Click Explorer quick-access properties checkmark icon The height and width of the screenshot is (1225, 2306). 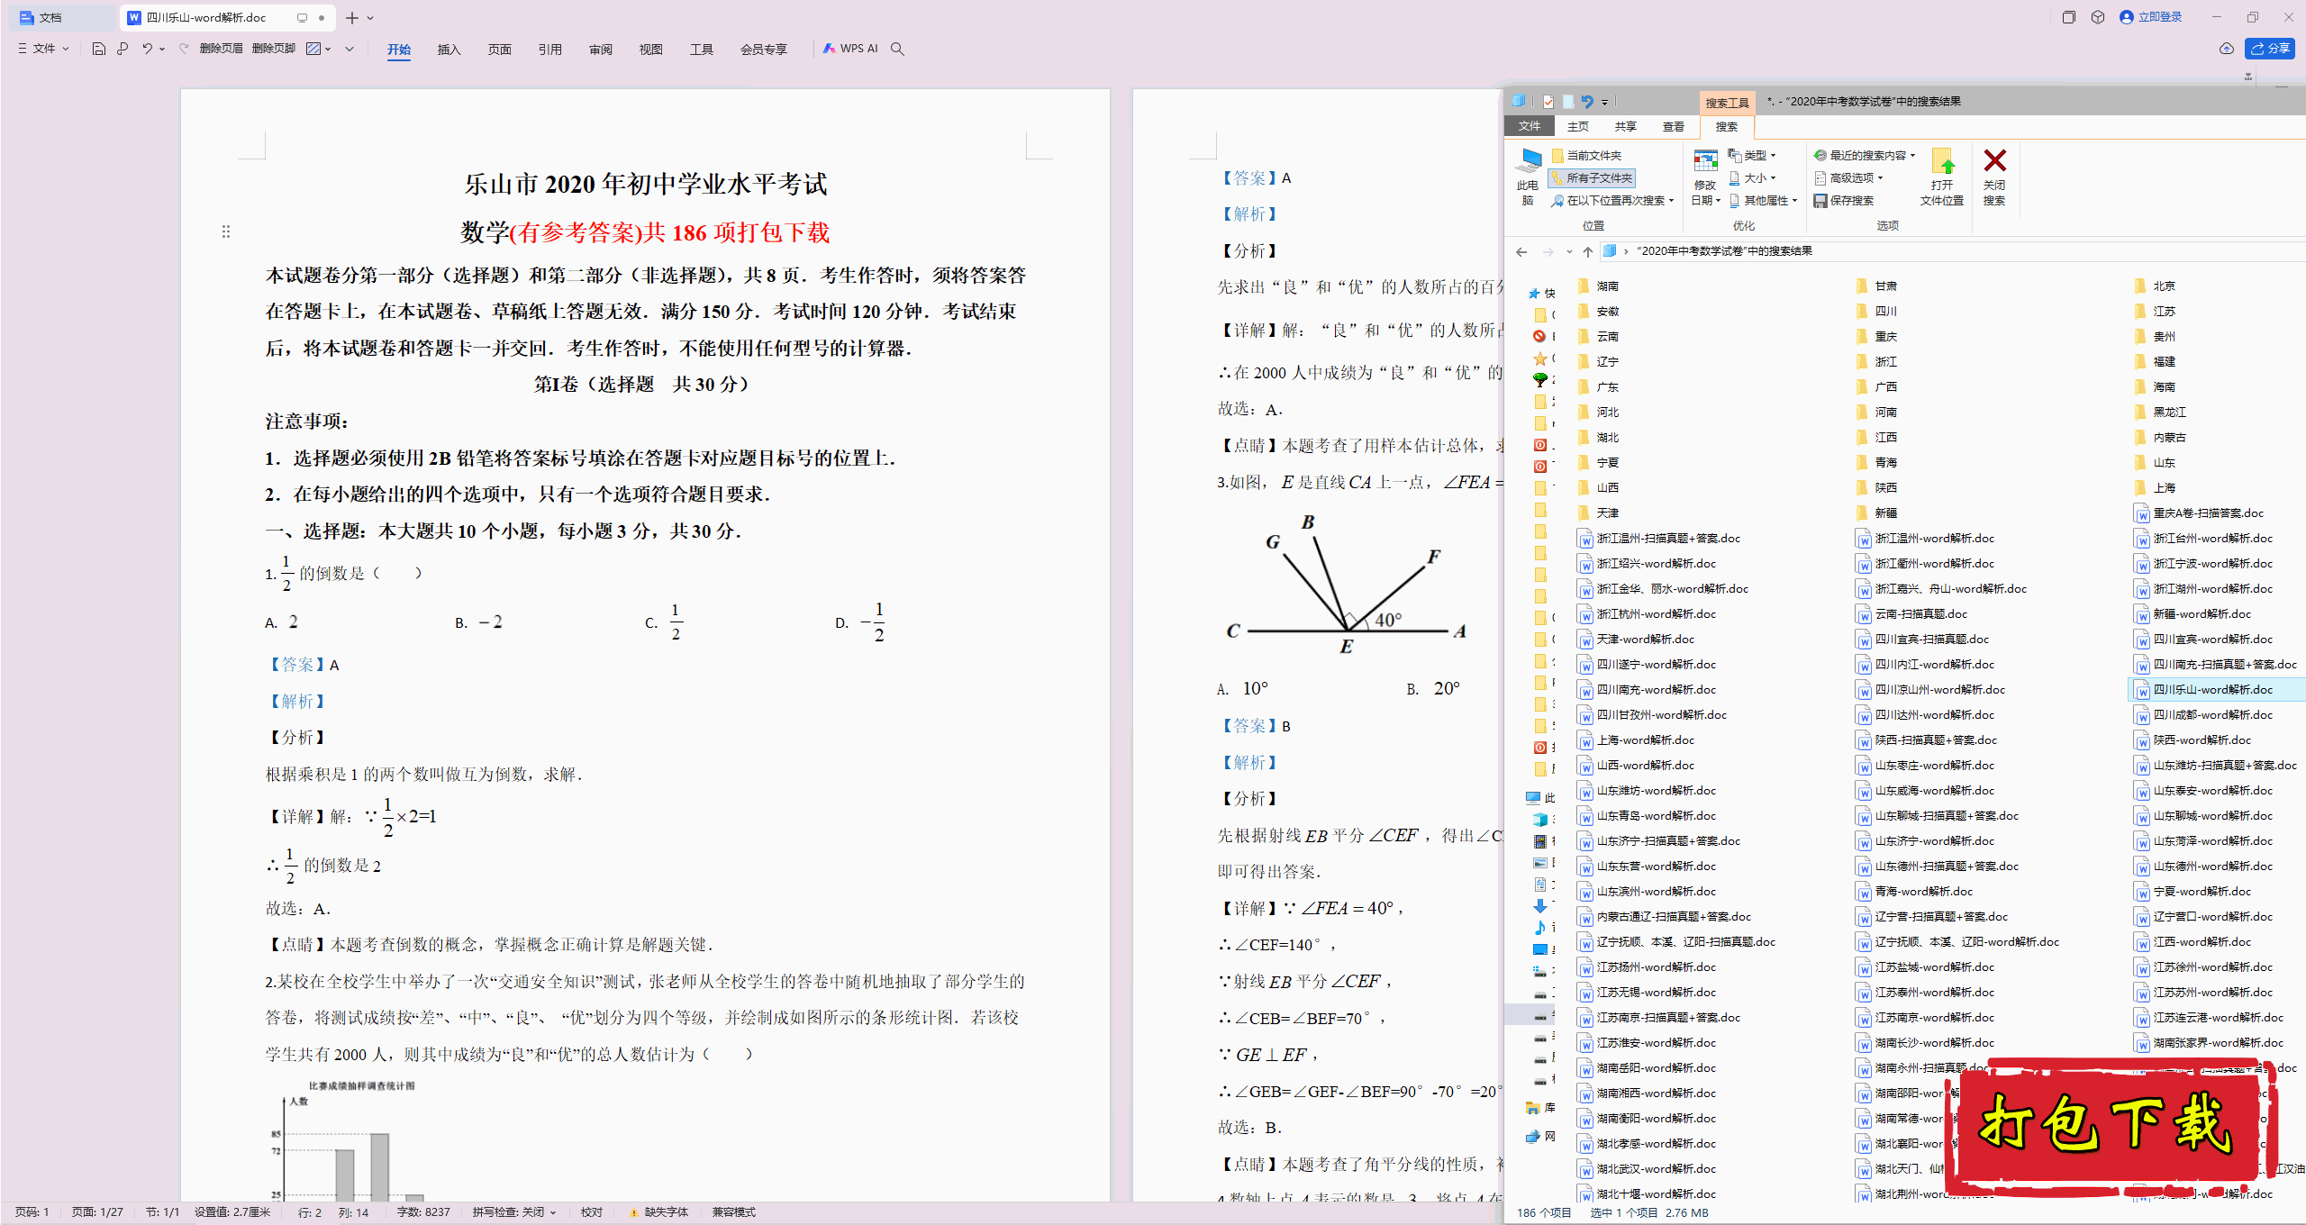click(x=1548, y=102)
